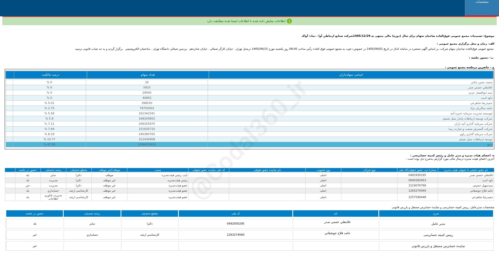Click share count 79750002

pyautogui.click(x=147, y=108)
